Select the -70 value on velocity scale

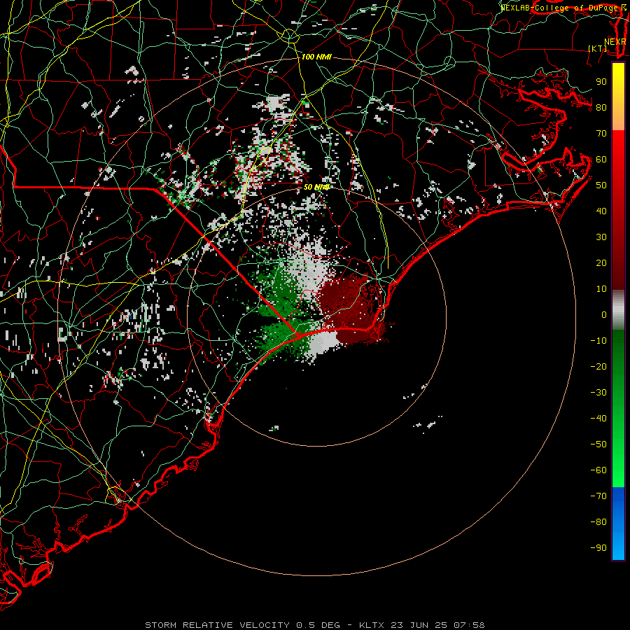pyautogui.click(x=598, y=496)
